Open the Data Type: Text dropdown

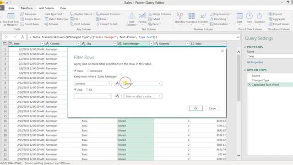(54, 14)
